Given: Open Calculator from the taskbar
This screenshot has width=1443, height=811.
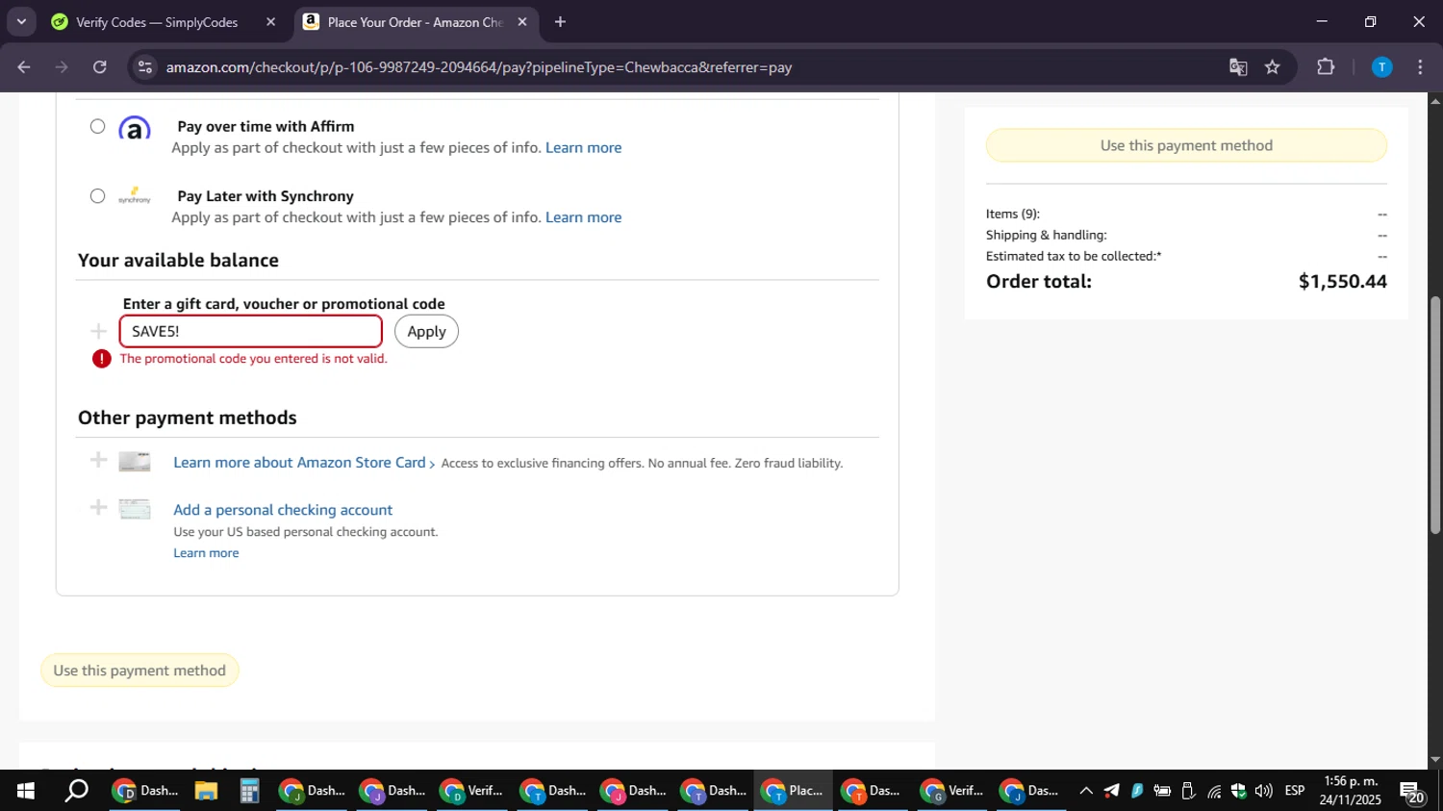Looking at the screenshot, I should pos(249,791).
